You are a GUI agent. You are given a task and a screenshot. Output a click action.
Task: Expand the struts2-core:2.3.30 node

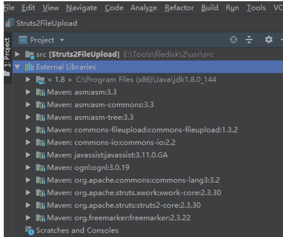[x=28, y=205]
